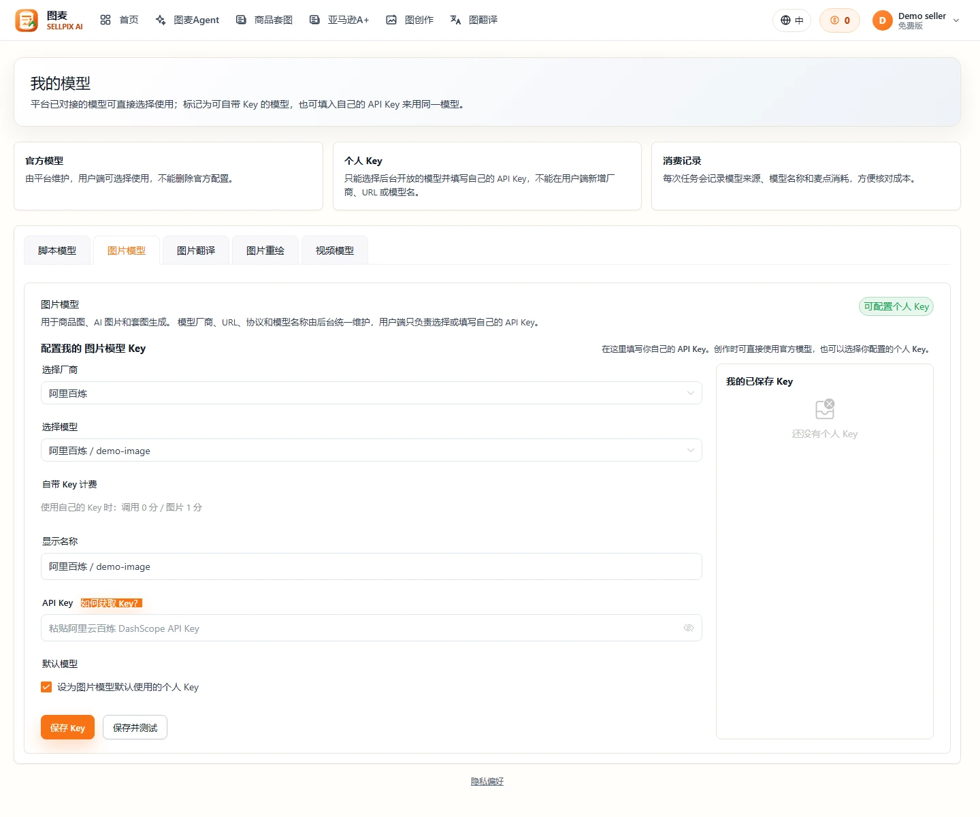The width and height of the screenshot is (980, 817).
Task: Click the 显示名称 input field
Action: point(372,566)
